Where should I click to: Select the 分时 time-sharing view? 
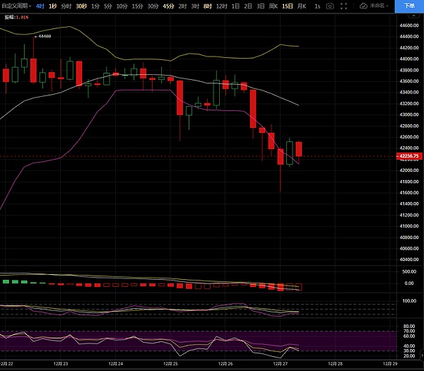[x=66, y=6]
